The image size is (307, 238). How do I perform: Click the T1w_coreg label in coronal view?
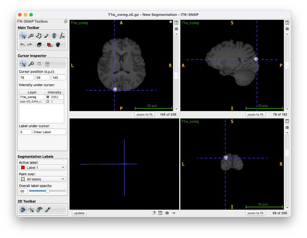(x=190, y=122)
